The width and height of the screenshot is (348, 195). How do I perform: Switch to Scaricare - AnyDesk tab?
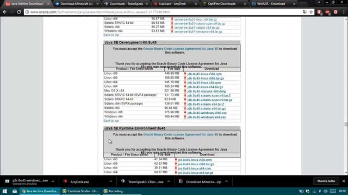[172, 4]
